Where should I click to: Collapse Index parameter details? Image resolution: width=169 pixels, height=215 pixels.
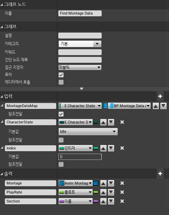2,148
